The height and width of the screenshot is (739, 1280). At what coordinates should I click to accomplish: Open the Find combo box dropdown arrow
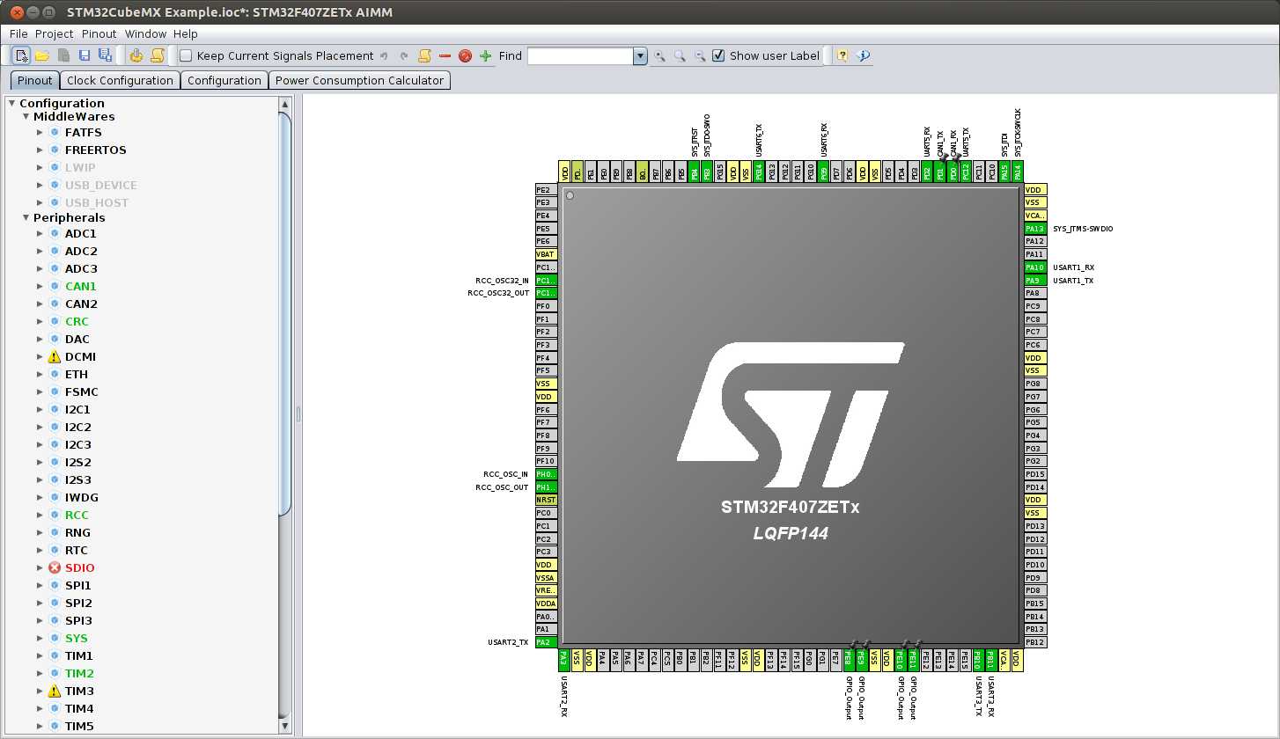[640, 55]
